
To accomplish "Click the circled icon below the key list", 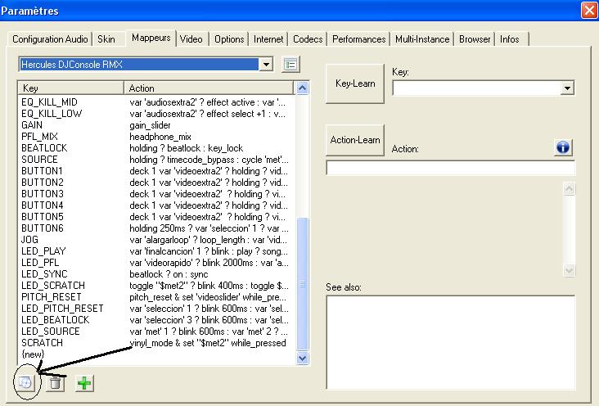I will 26,382.
